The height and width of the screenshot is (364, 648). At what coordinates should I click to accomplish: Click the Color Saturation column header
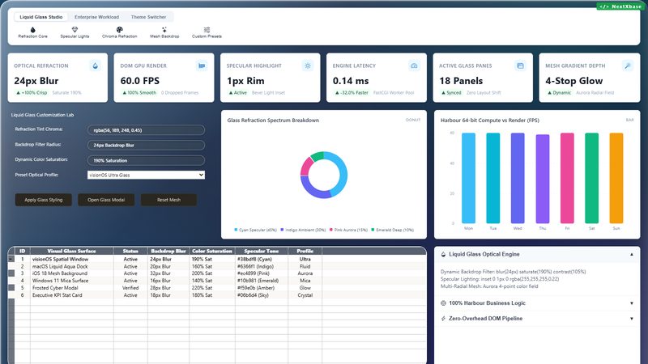(212, 251)
